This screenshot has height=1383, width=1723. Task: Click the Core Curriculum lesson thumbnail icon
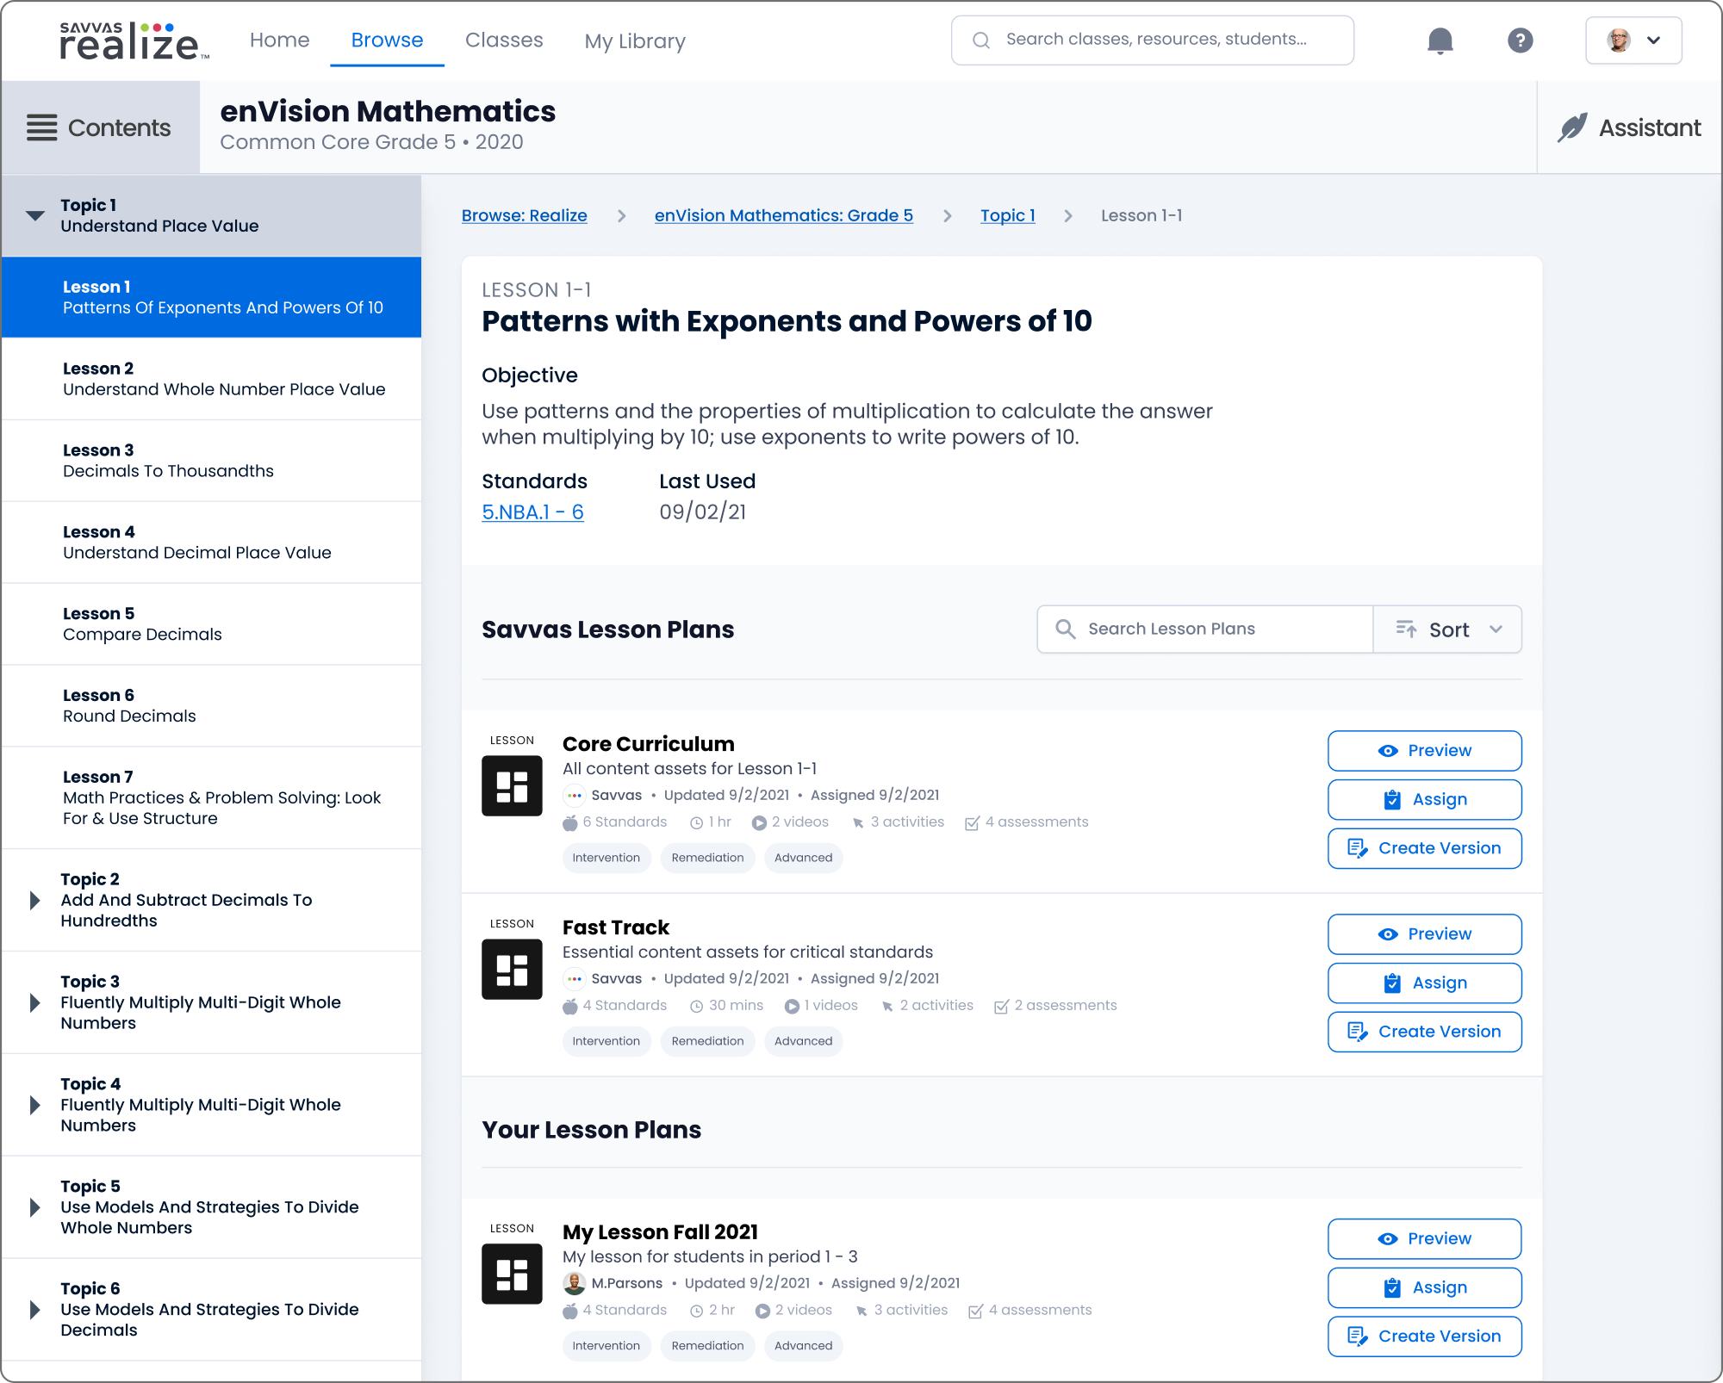click(x=512, y=785)
